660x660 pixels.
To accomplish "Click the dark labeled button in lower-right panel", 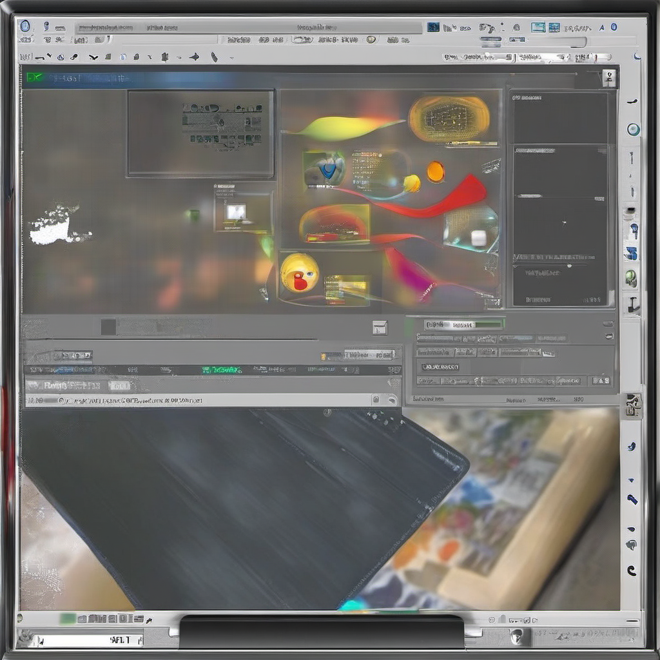I will pos(440,367).
